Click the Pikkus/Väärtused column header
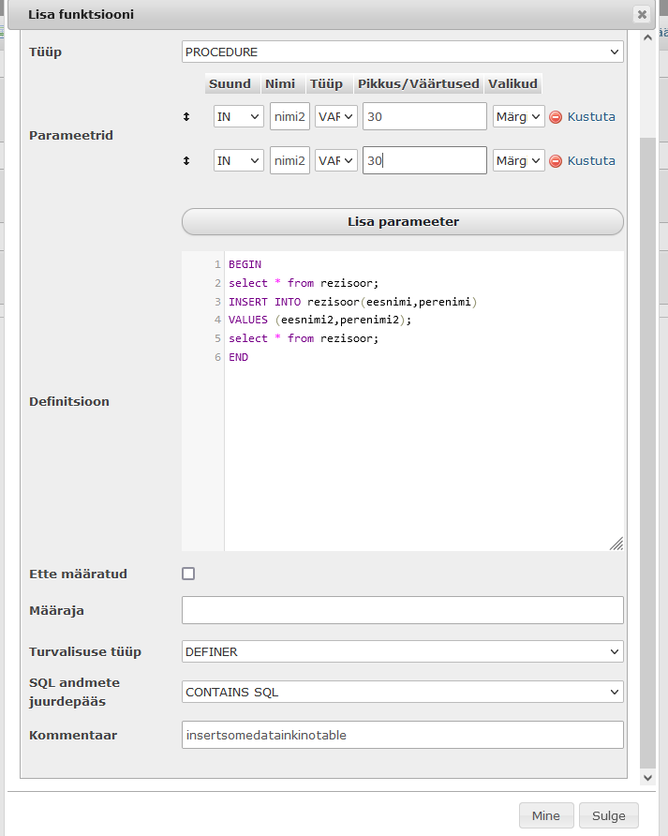The image size is (668, 836). tap(419, 83)
